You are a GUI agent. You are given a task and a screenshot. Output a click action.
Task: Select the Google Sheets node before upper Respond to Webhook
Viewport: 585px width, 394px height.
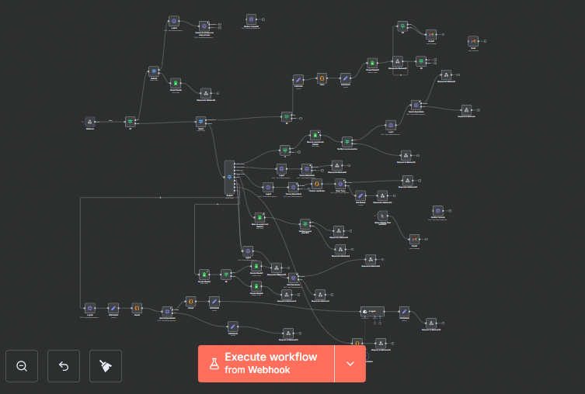pyautogui.click(x=372, y=63)
